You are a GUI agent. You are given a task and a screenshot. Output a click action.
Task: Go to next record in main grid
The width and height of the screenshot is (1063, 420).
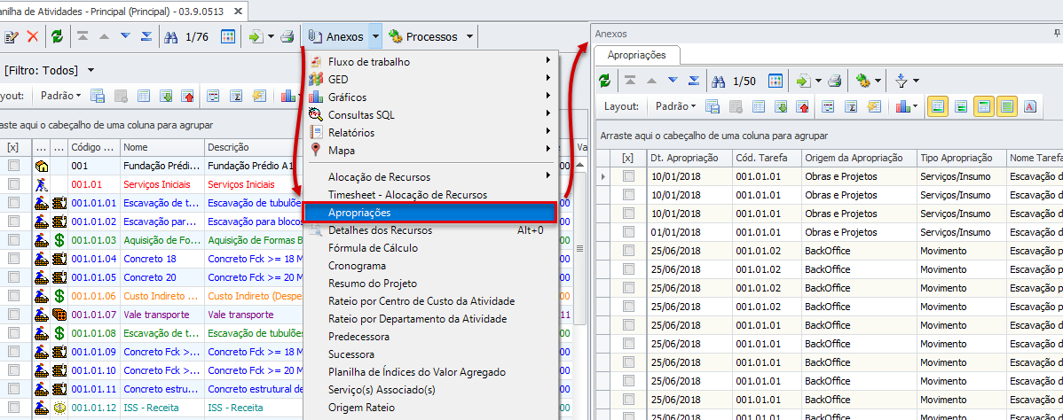(125, 36)
